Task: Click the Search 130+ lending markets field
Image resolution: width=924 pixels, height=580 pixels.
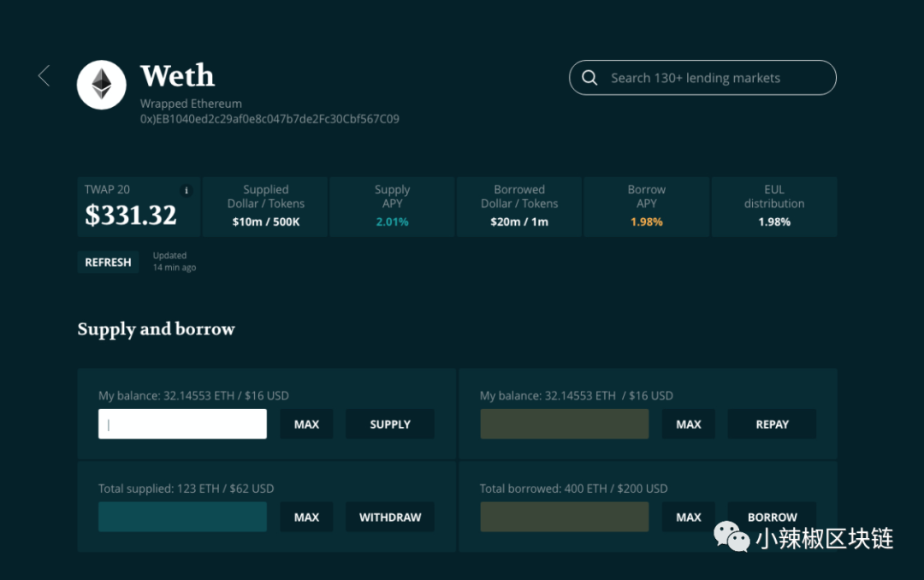Action: [x=710, y=78]
